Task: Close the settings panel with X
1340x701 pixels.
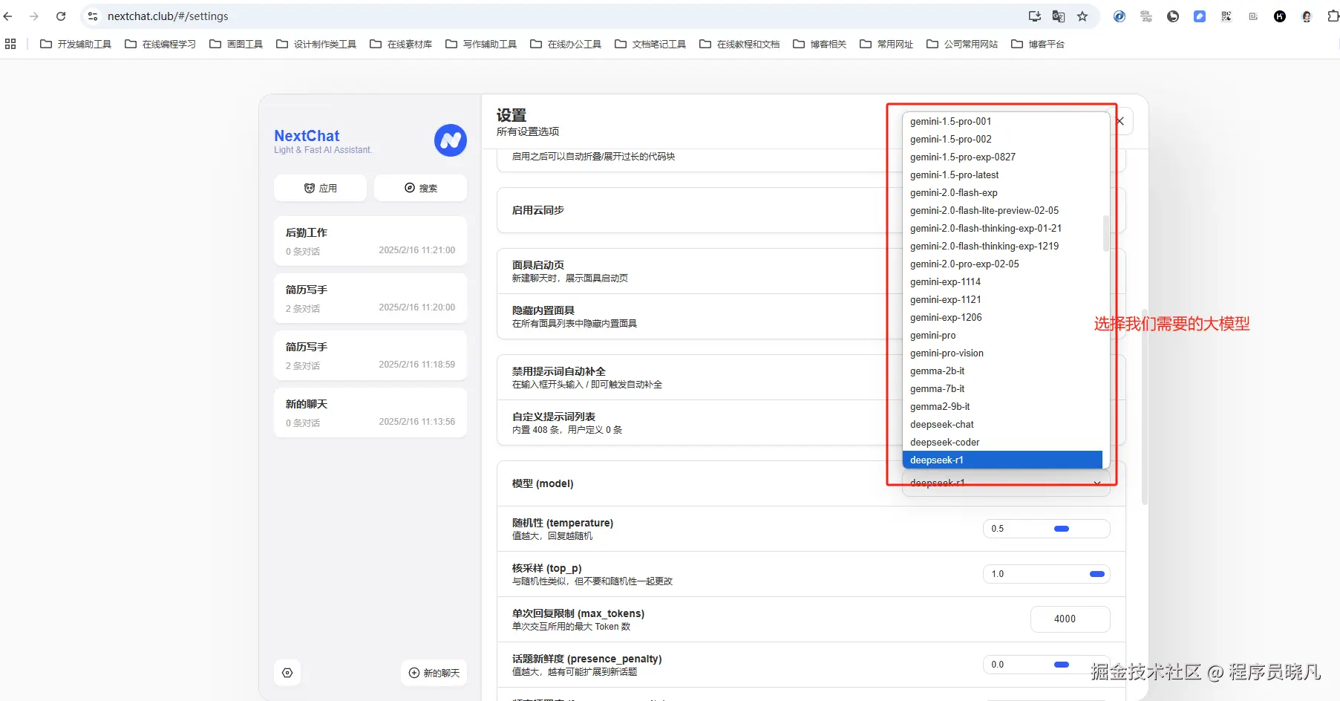Action: pos(1120,121)
